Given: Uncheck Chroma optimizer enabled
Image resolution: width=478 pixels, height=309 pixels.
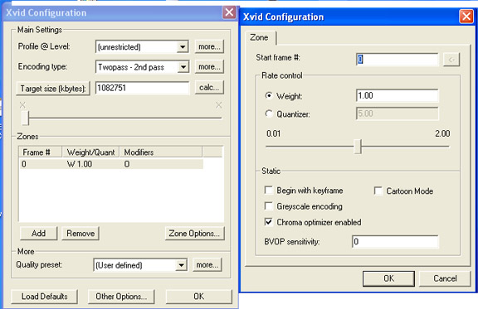Looking at the screenshot, I should click(269, 222).
